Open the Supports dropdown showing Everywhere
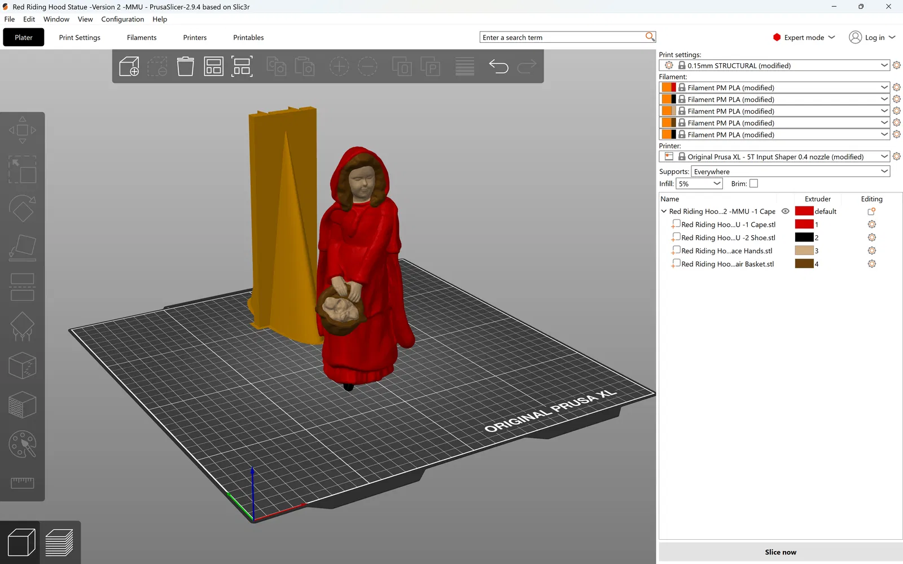 [790, 171]
